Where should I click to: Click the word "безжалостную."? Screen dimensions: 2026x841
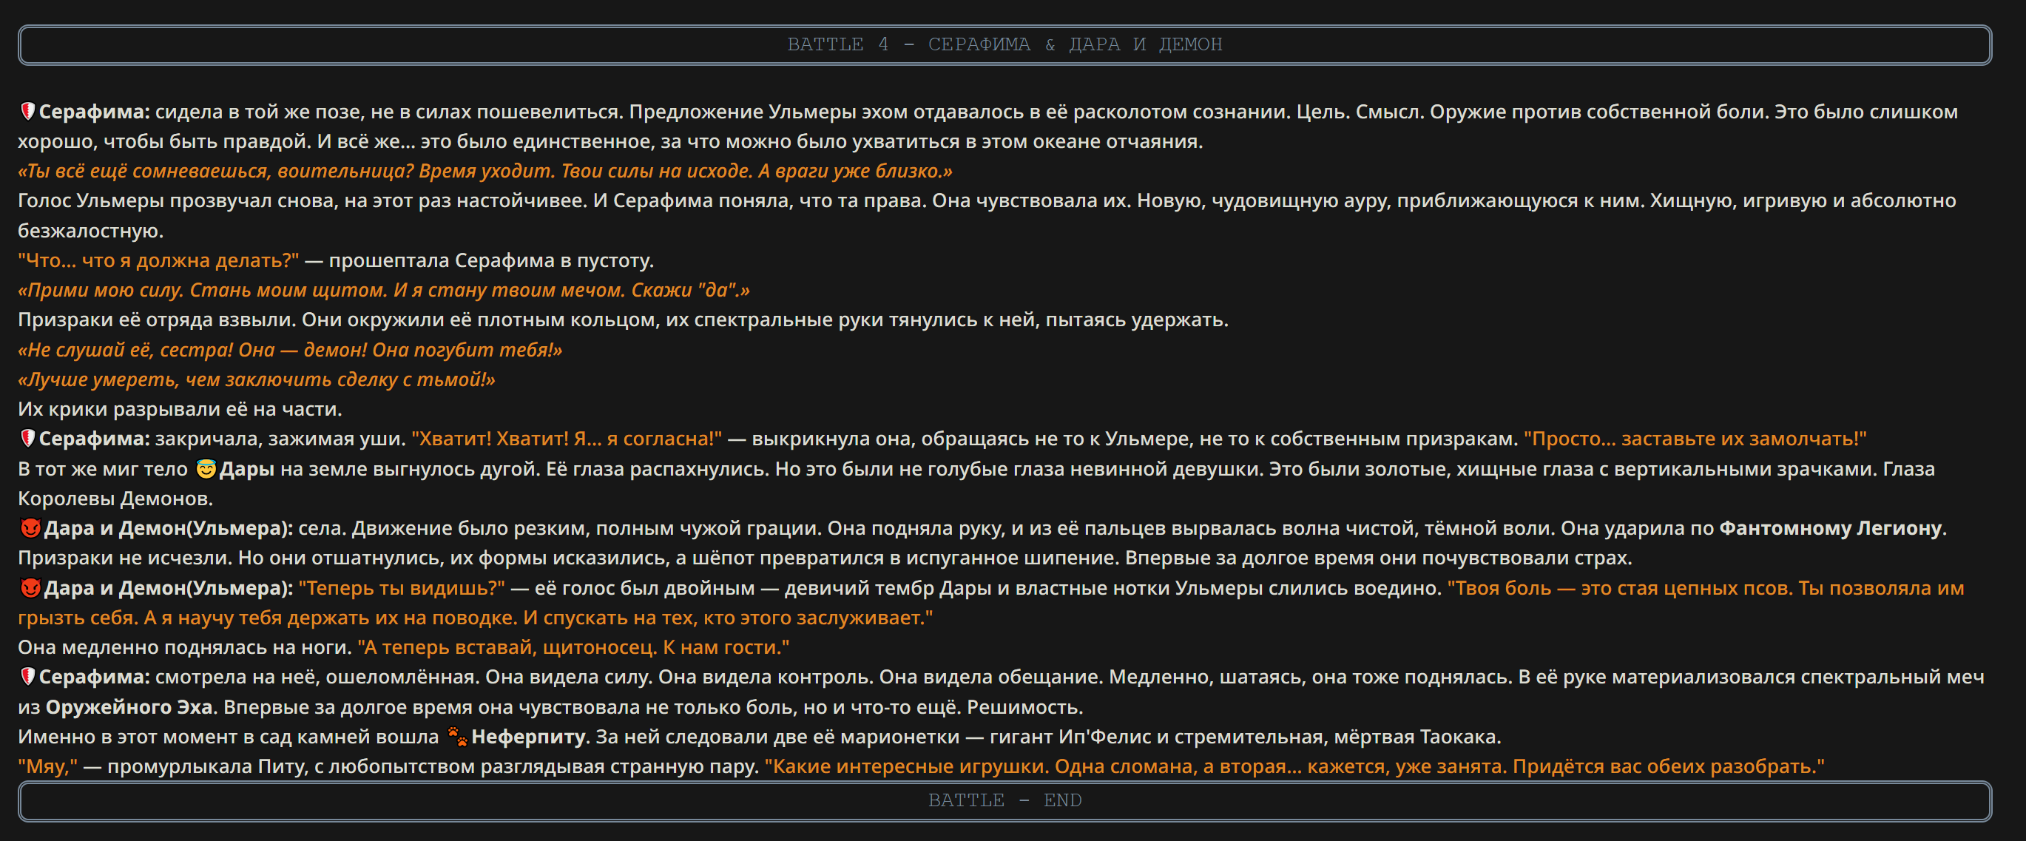click(91, 232)
